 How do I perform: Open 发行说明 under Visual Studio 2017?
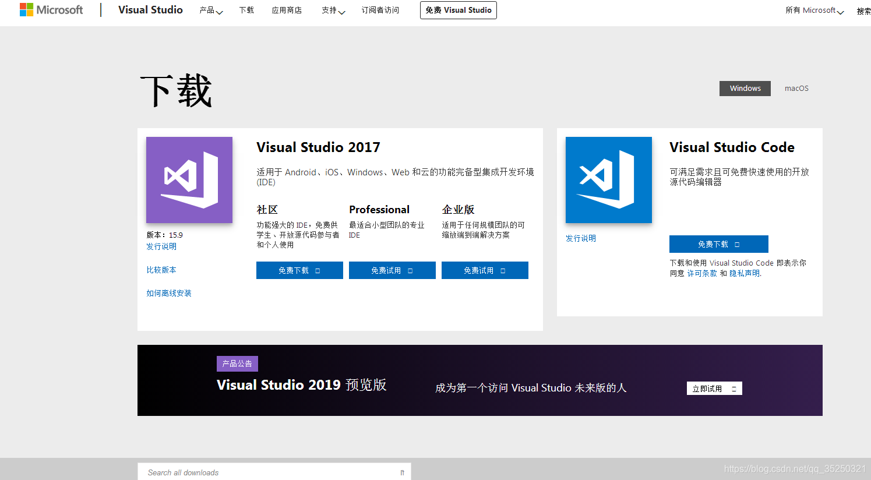[161, 246]
